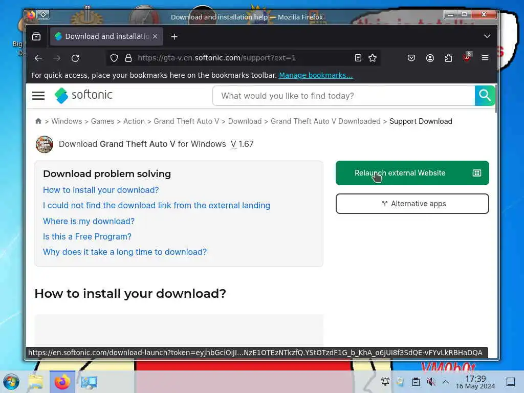Open the uBlock Origin extension icon
524x393 pixels.
(467, 57)
